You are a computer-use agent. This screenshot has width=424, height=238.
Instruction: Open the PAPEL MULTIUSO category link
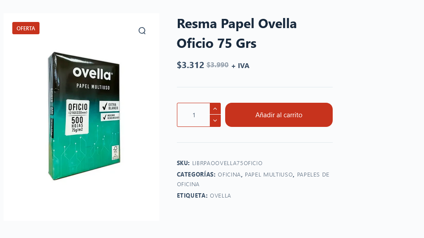tap(269, 175)
